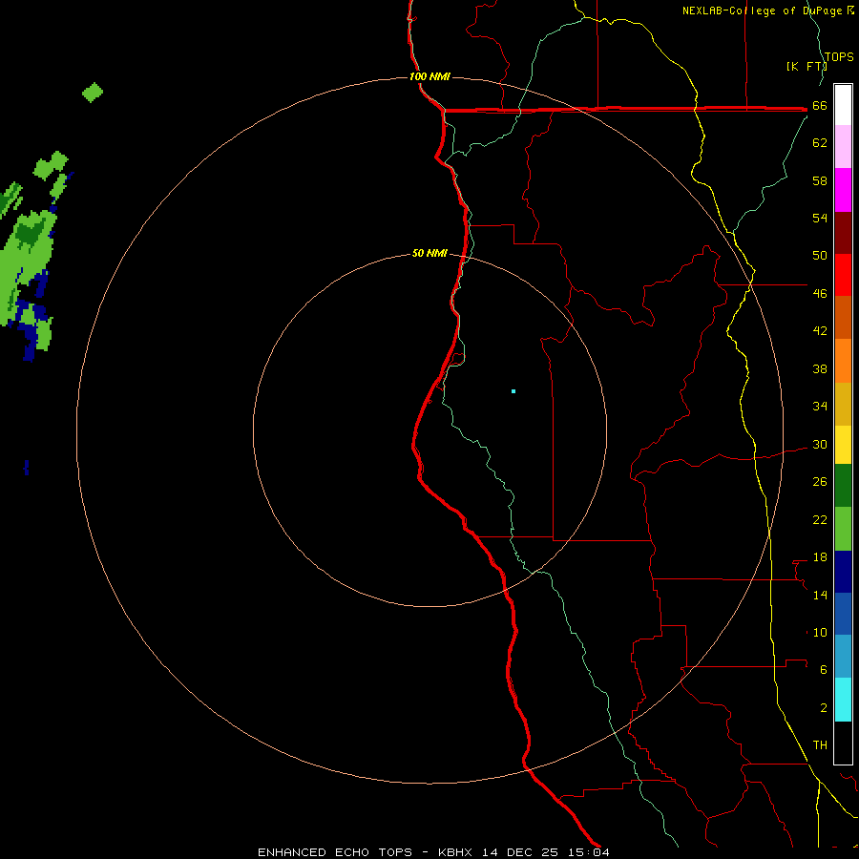This screenshot has width=859, height=859.
Task: Click the '50 NMI' range ring label
Action: [429, 253]
